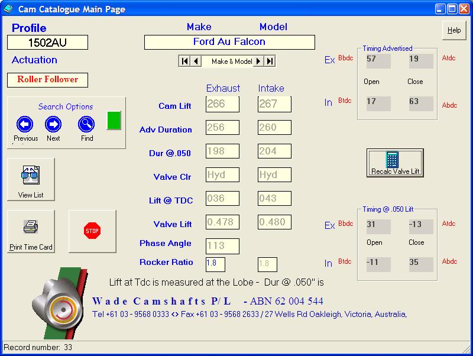Open Find with the magnifier icon
Image resolution: width=473 pixels, height=356 pixels.
86,124
